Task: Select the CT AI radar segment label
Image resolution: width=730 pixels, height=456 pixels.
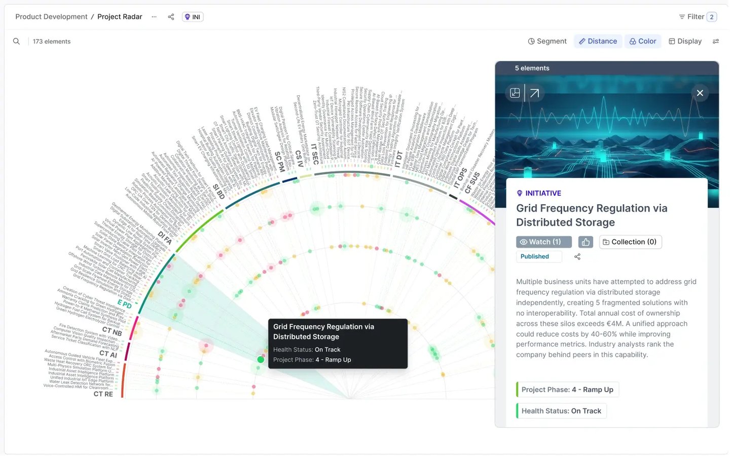Action: coord(108,354)
